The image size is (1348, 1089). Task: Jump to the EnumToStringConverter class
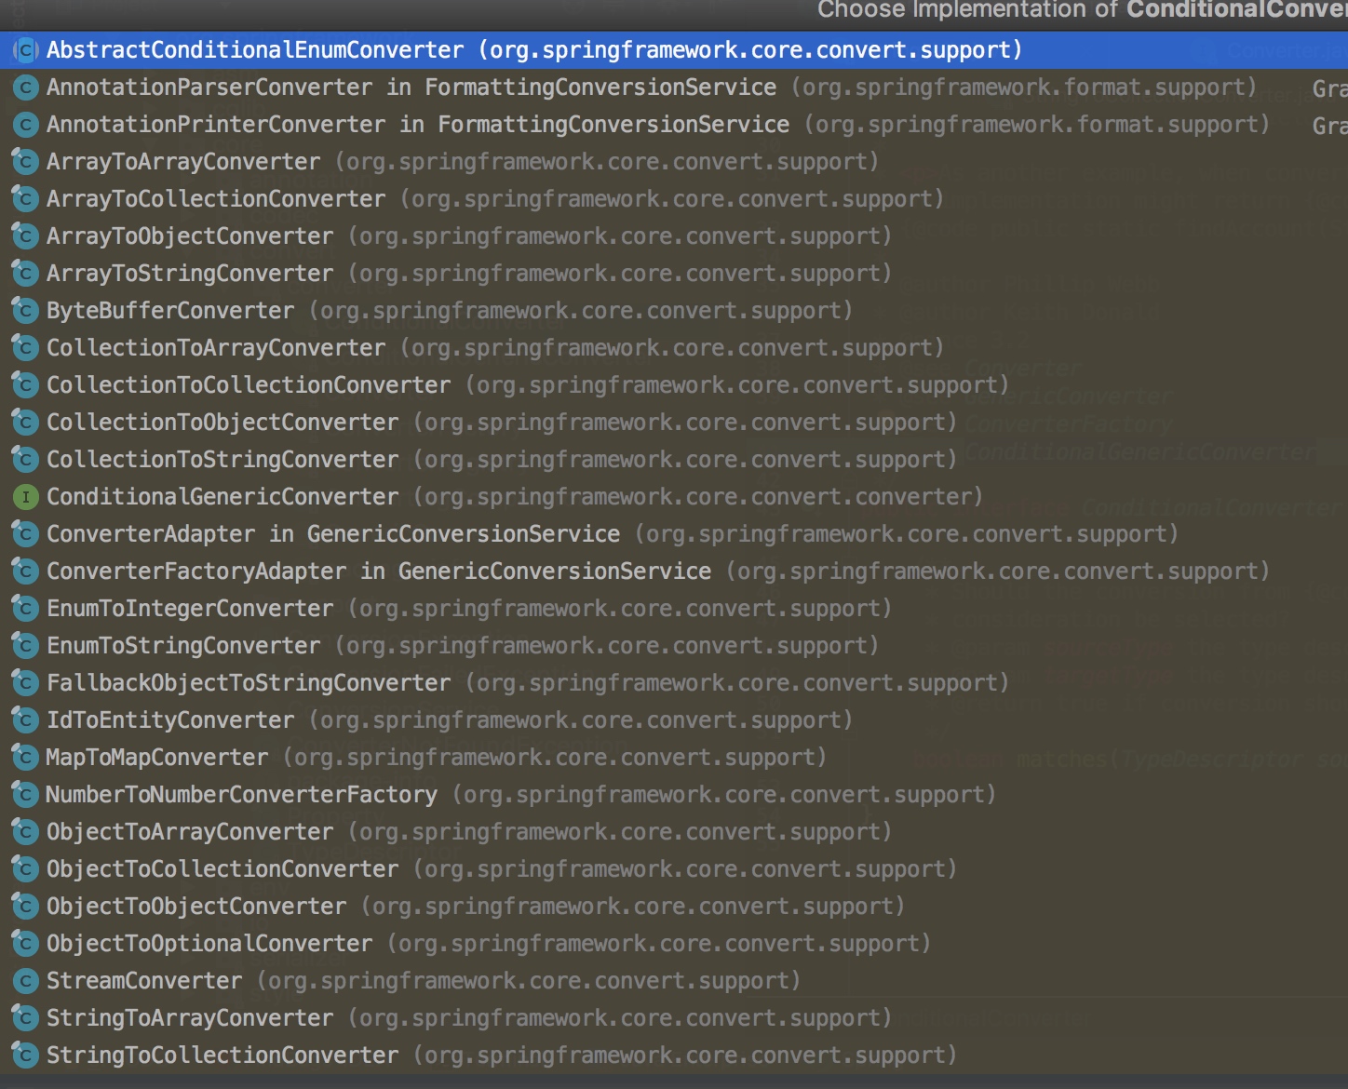pyautogui.click(x=183, y=646)
